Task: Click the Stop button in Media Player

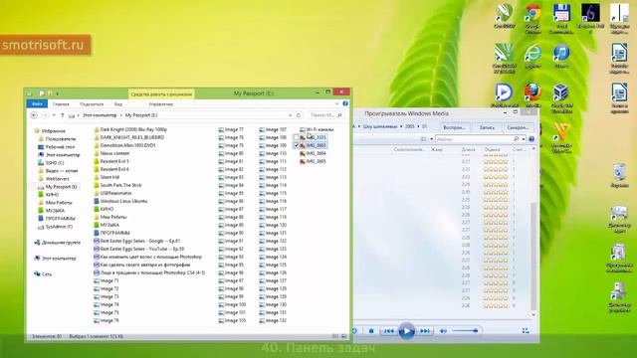Action: point(371,331)
